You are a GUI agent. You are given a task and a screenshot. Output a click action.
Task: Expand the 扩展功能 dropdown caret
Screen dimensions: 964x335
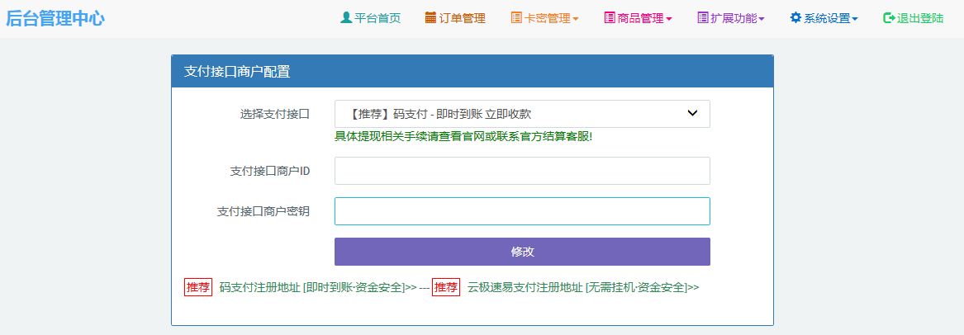(x=762, y=19)
